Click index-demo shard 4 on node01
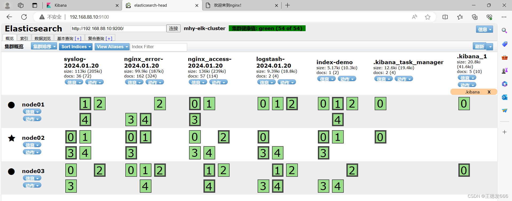This screenshot has width=512, height=201. [x=338, y=120]
